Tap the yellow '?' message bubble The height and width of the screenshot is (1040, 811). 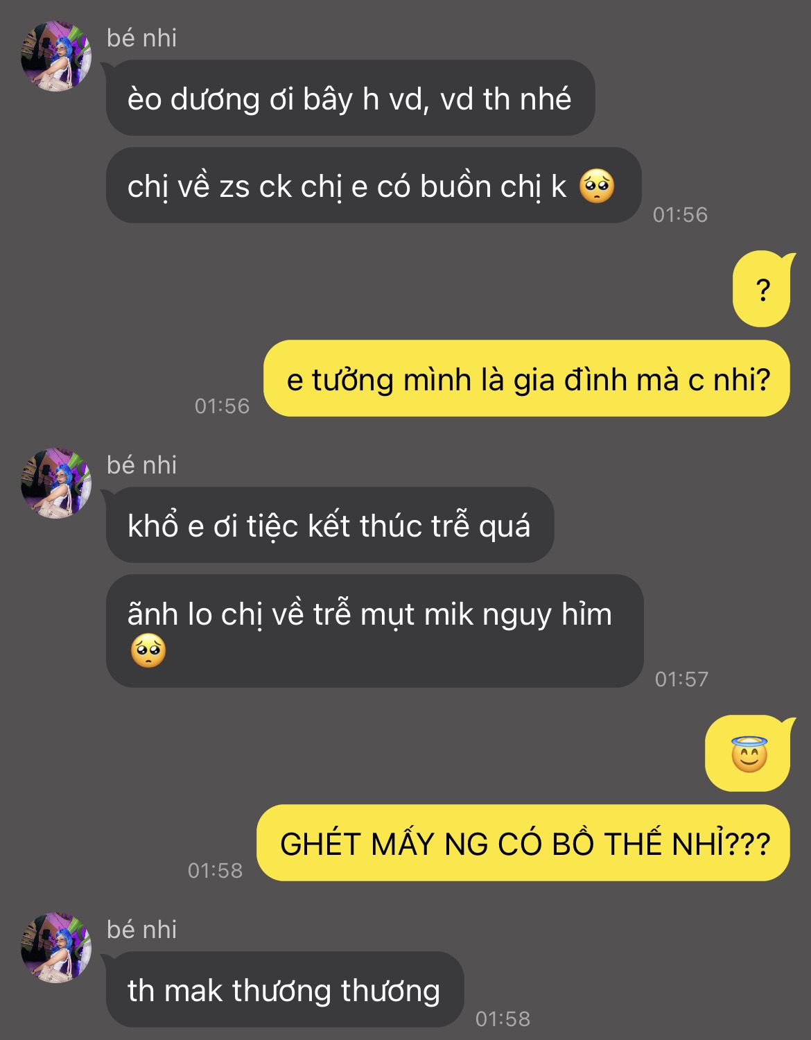762,288
